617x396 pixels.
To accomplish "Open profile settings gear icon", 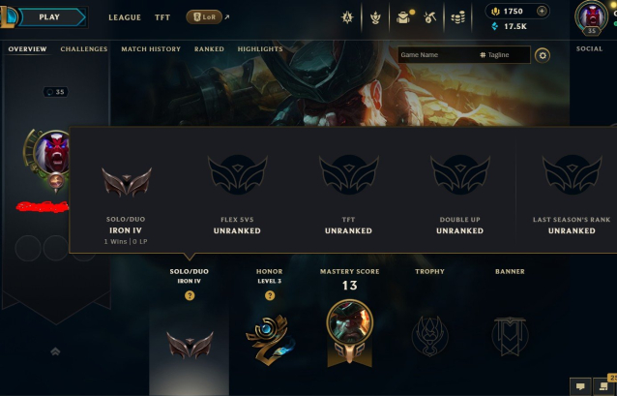I will (x=543, y=55).
